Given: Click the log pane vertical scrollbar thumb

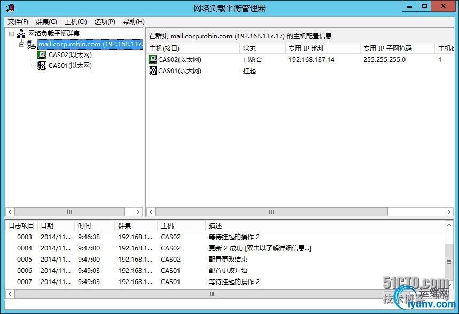Looking at the screenshot, I should (x=449, y=262).
